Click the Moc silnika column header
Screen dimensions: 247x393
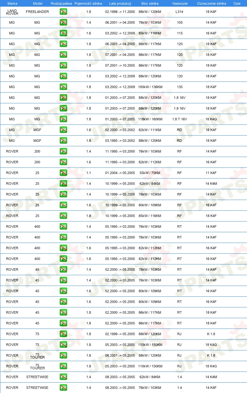point(150,3)
